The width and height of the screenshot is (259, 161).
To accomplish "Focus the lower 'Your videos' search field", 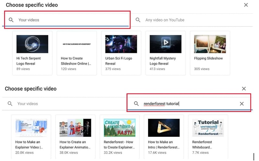I will point(65,104).
